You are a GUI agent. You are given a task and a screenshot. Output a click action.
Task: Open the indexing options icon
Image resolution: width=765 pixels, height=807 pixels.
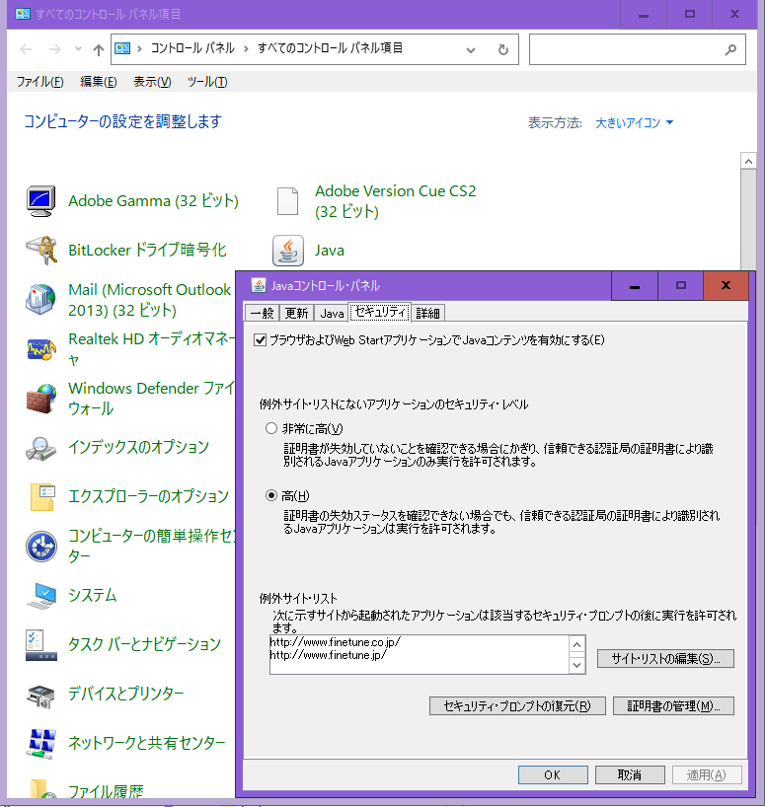click(x=40, y=448)
